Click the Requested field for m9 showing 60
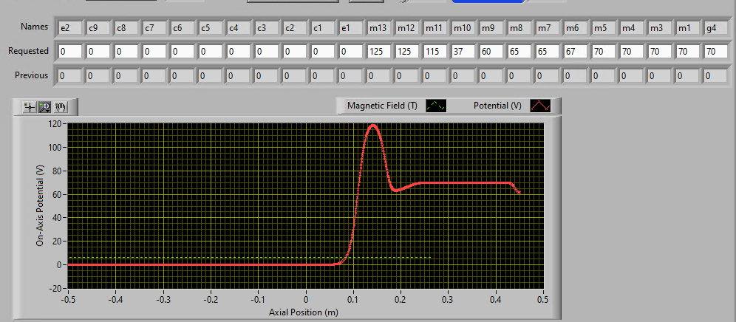Image resolution: width=736 pixels, height=322 pixels. (492, 51)
